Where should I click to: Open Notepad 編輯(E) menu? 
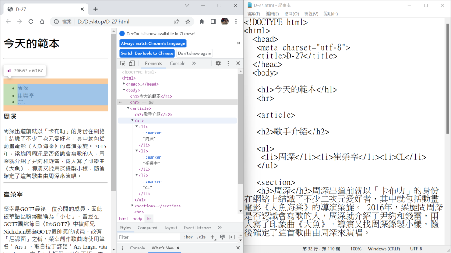tap(272, 14)
